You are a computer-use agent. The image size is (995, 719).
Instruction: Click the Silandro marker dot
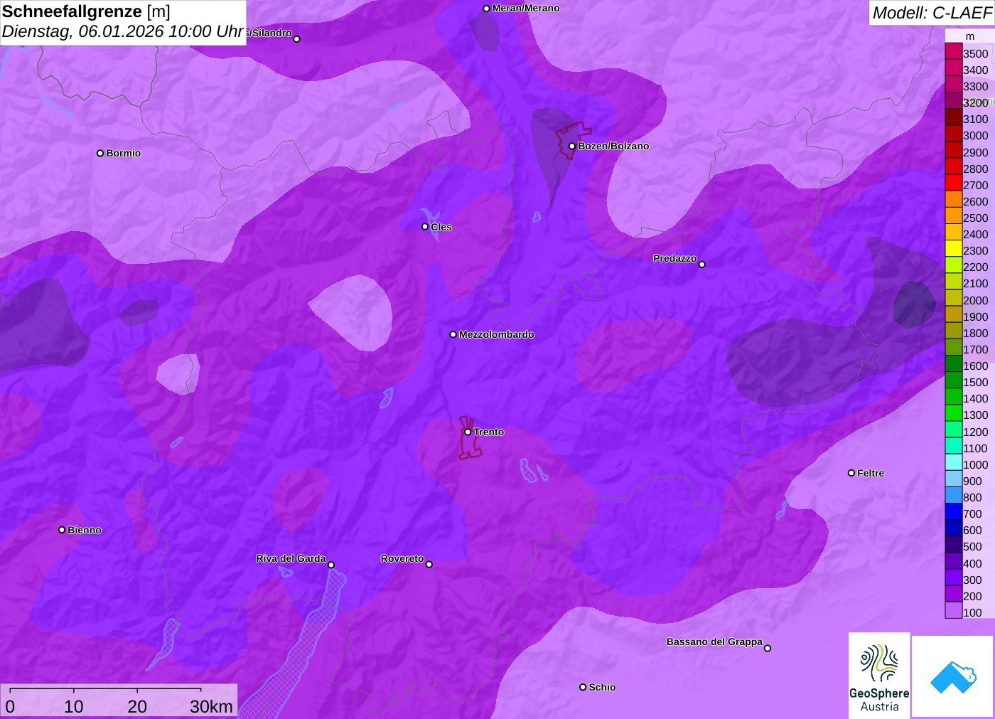pyautogui.click(x=297, y=39)
